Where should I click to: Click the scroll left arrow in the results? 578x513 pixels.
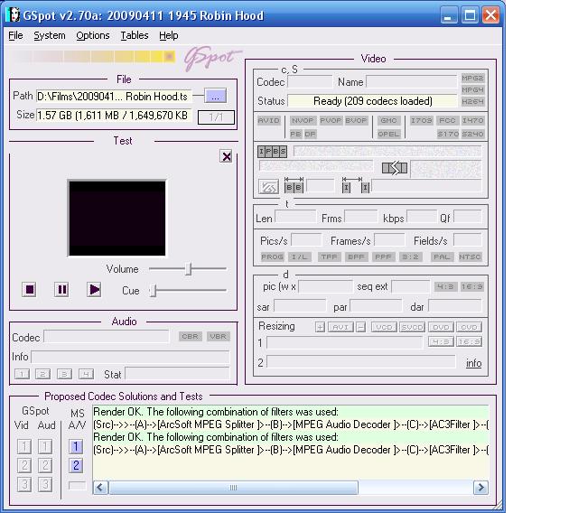coord(100,488)
